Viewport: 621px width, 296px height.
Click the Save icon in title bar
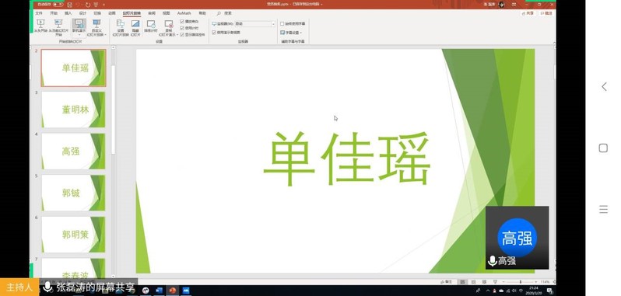(70, 5)
